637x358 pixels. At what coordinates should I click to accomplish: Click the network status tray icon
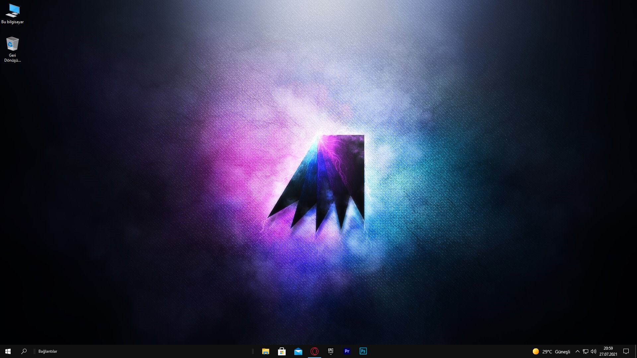(586, 351)
